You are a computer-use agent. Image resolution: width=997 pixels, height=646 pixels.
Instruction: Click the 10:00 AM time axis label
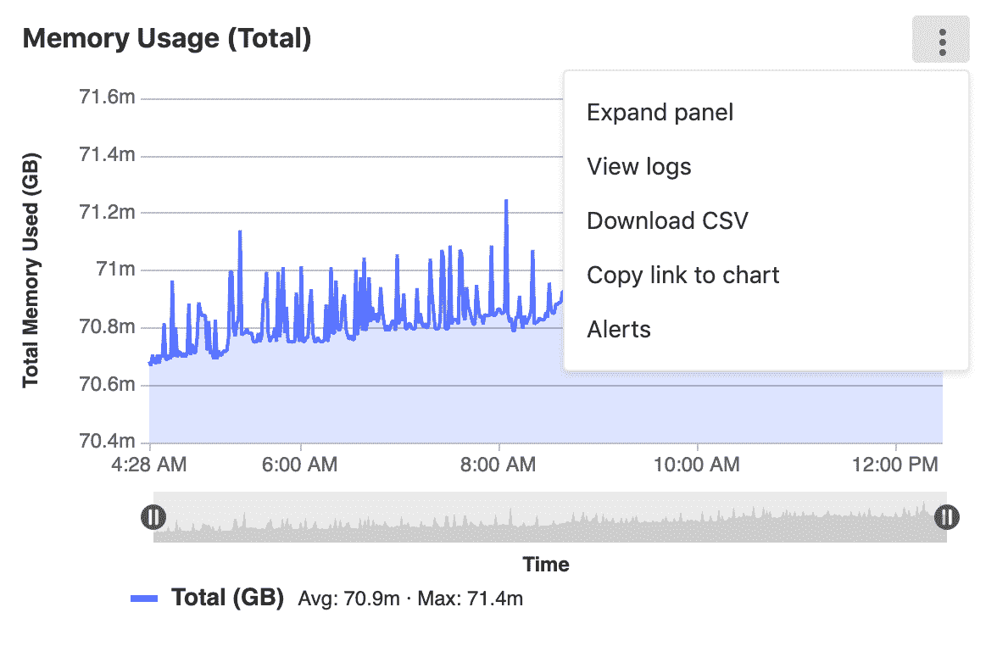click(699, 465)
